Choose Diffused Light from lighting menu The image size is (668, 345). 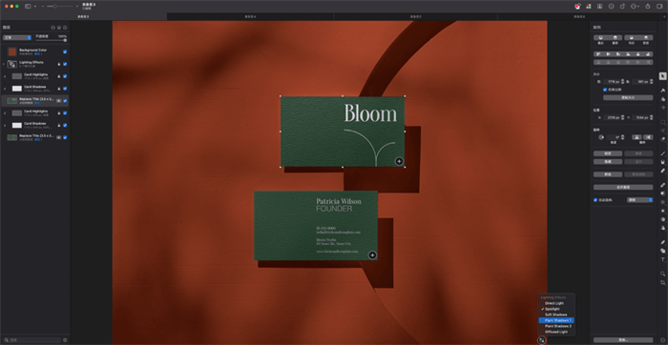[x=556, y=332]
